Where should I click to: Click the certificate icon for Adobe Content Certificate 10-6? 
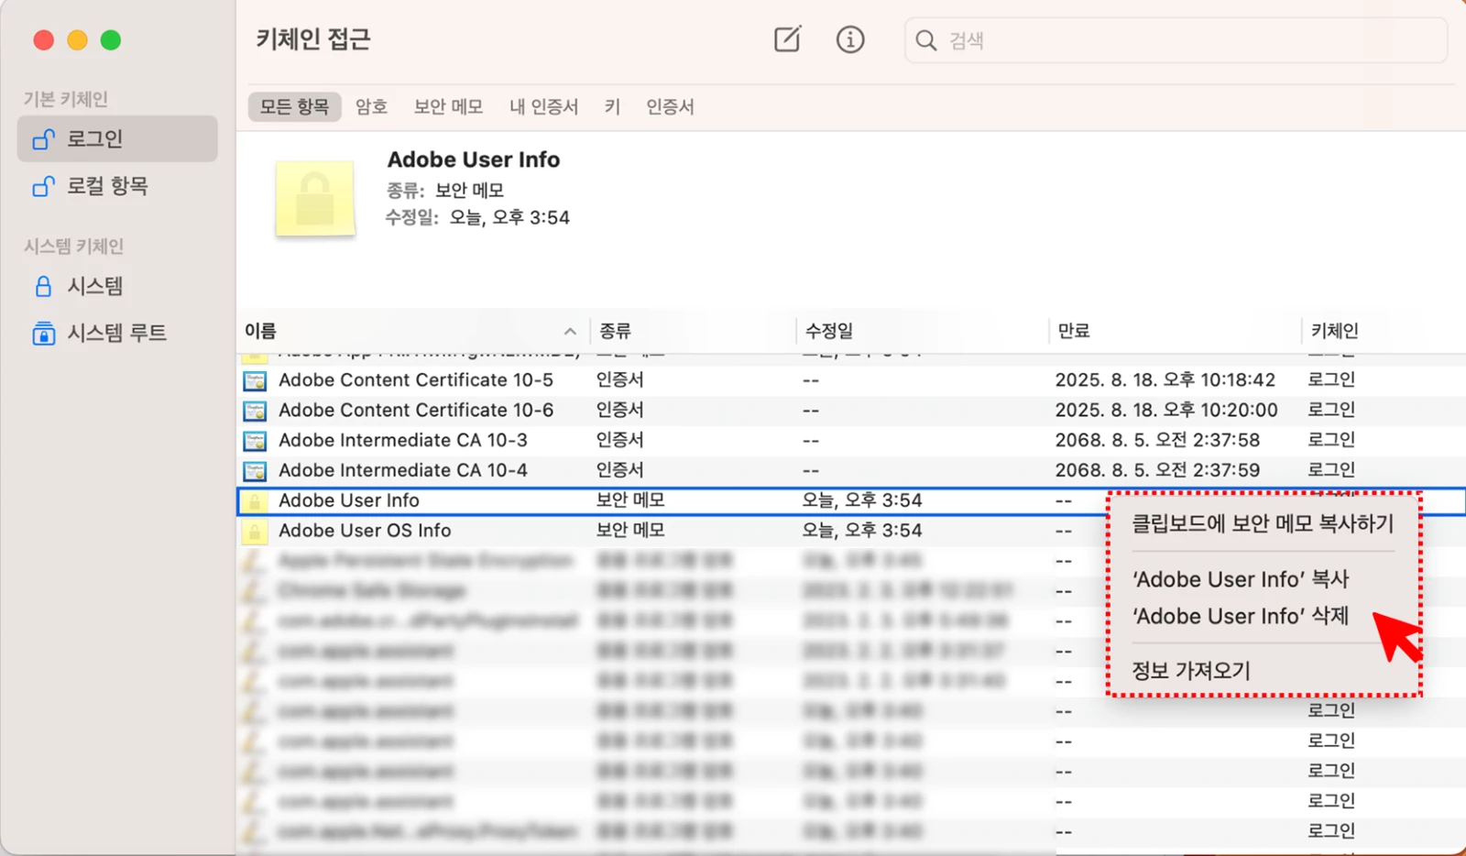tap(255, 411)
